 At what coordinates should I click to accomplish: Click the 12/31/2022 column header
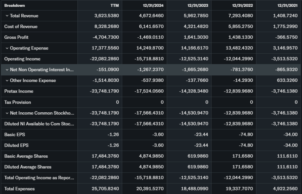coord(242,5)
